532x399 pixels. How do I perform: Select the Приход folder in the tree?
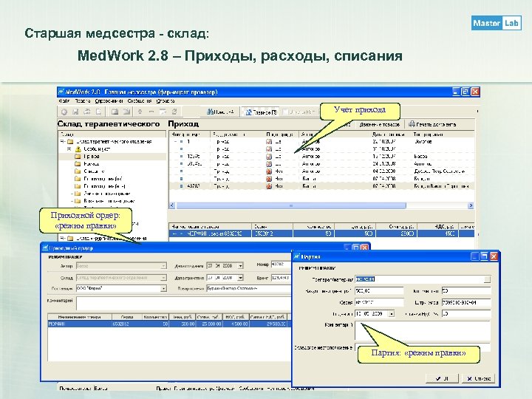coord(87,157)
